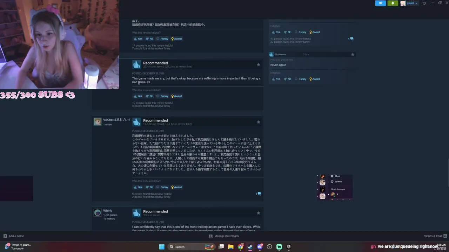
Task: Open comments bubble showing 4 replies
Action: click(x=351, y=38)
